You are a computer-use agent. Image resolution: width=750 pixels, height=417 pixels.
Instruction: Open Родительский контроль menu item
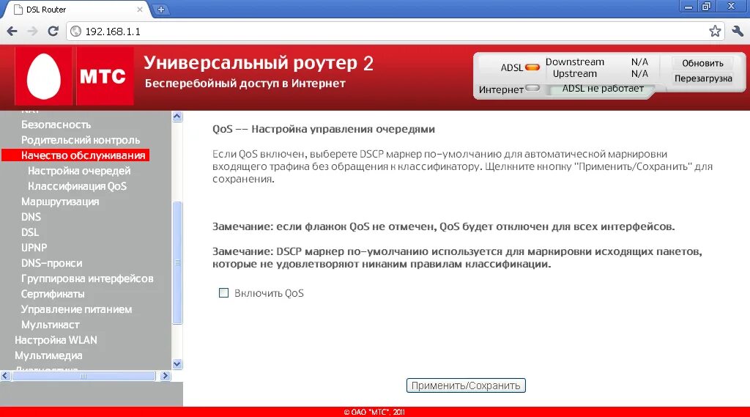tap(81, 140)
